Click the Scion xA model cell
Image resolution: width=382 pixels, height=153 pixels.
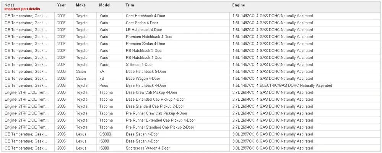[x=110, y=71]
